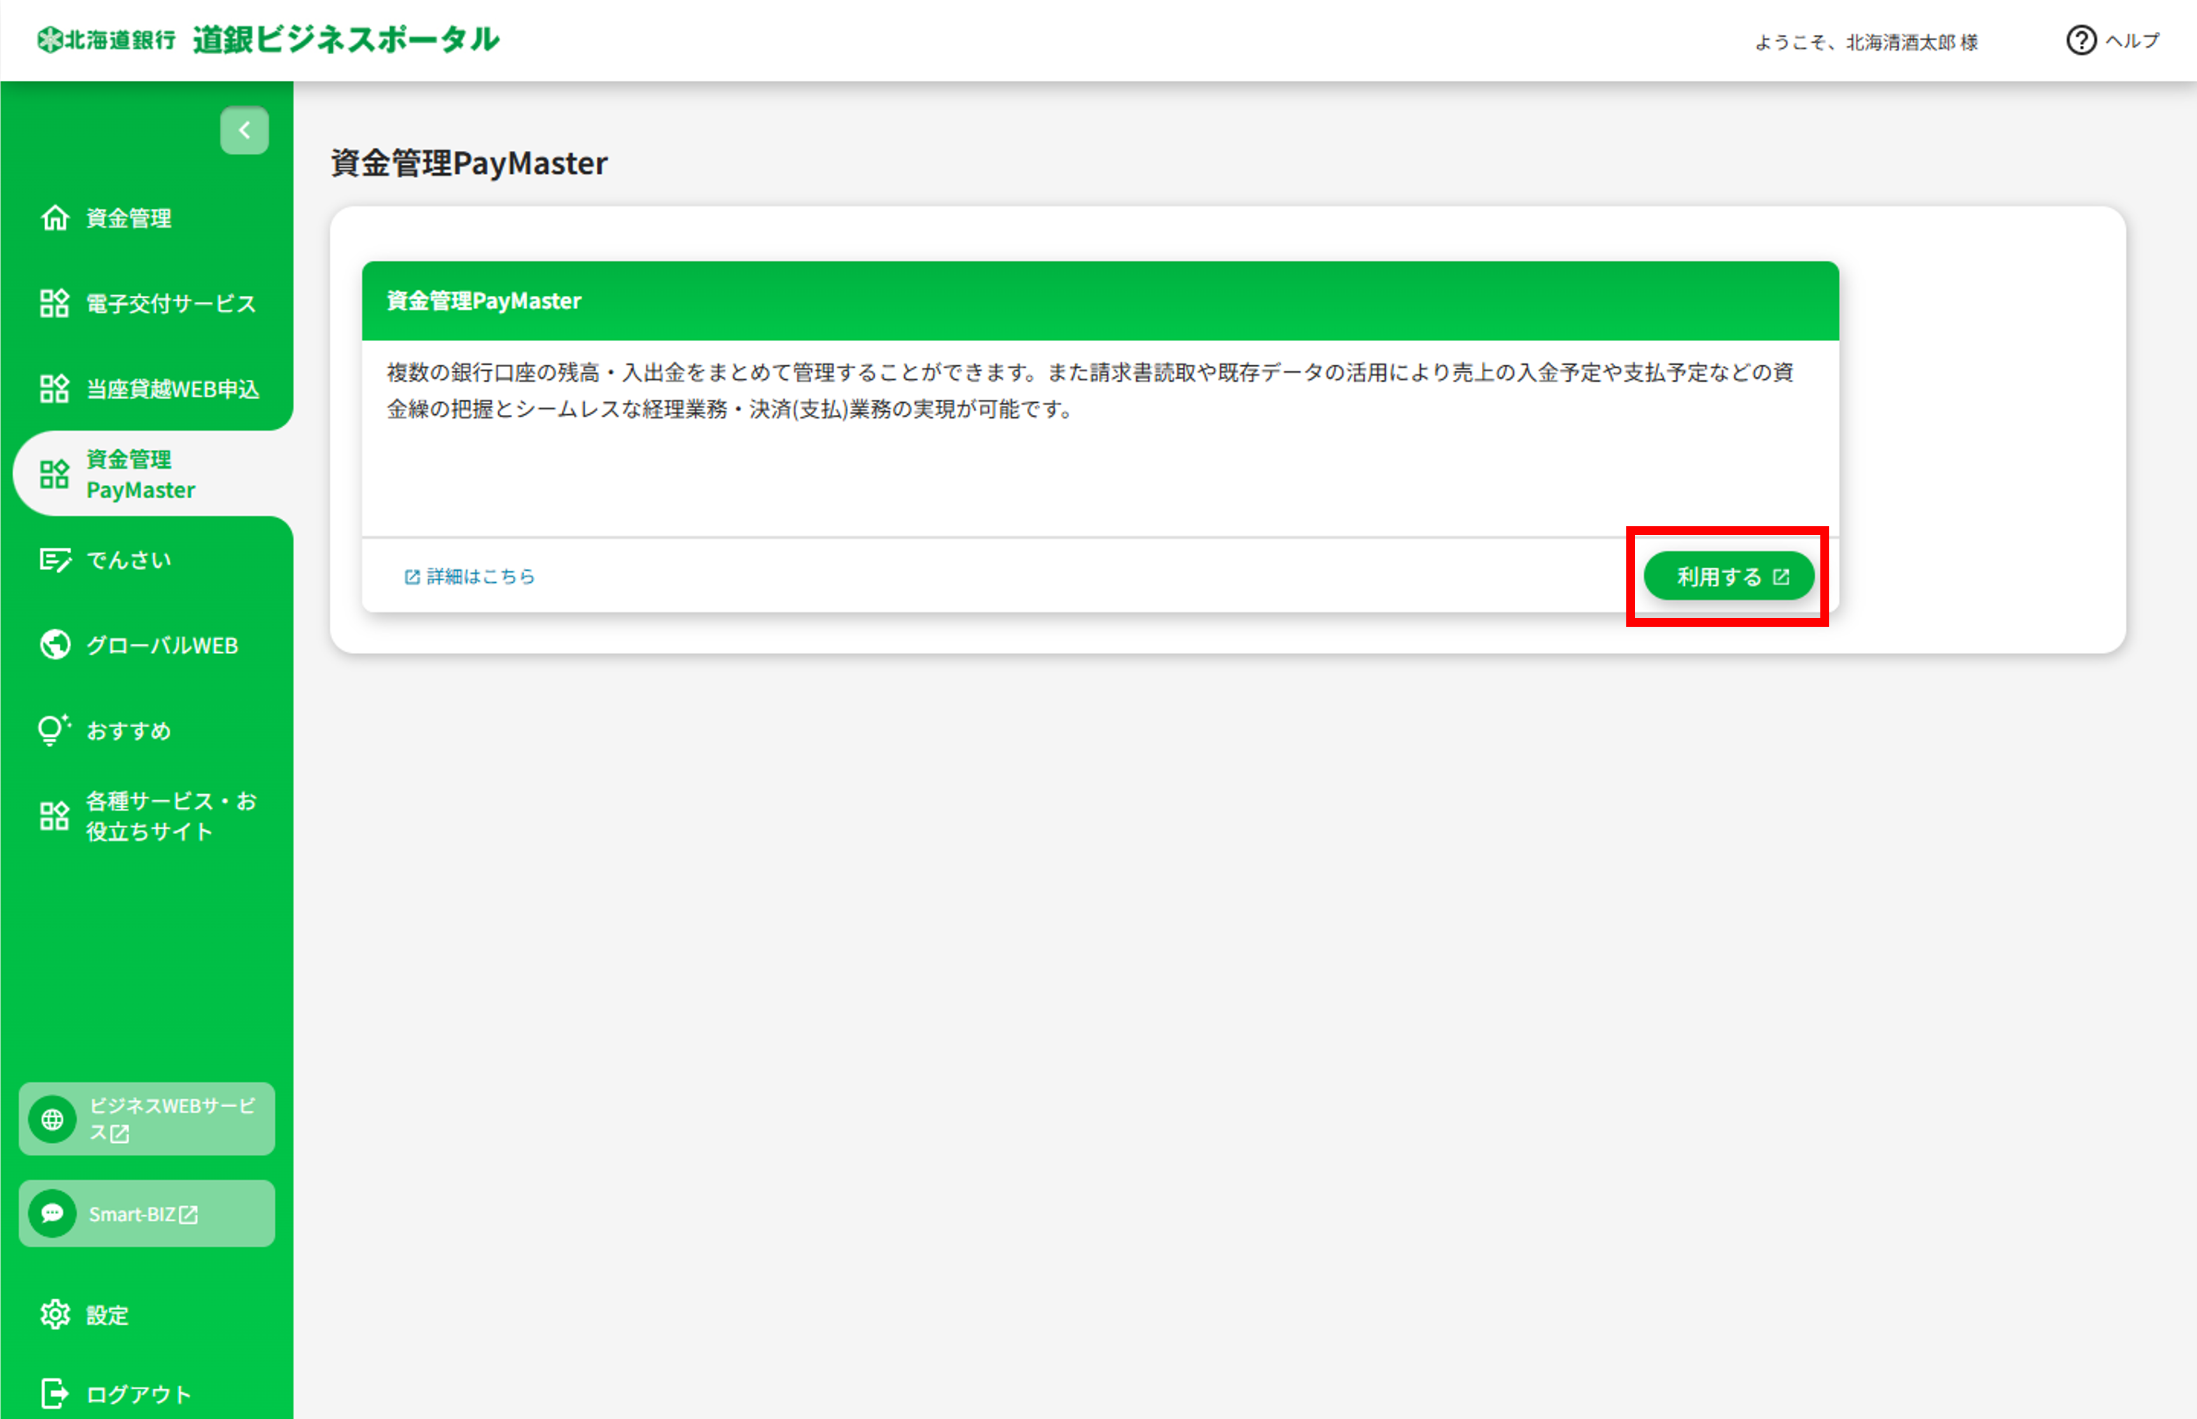Collapse the sidebar with the chevron button
This screenshot has height=1419, width=2197.
tap(244, 131)
